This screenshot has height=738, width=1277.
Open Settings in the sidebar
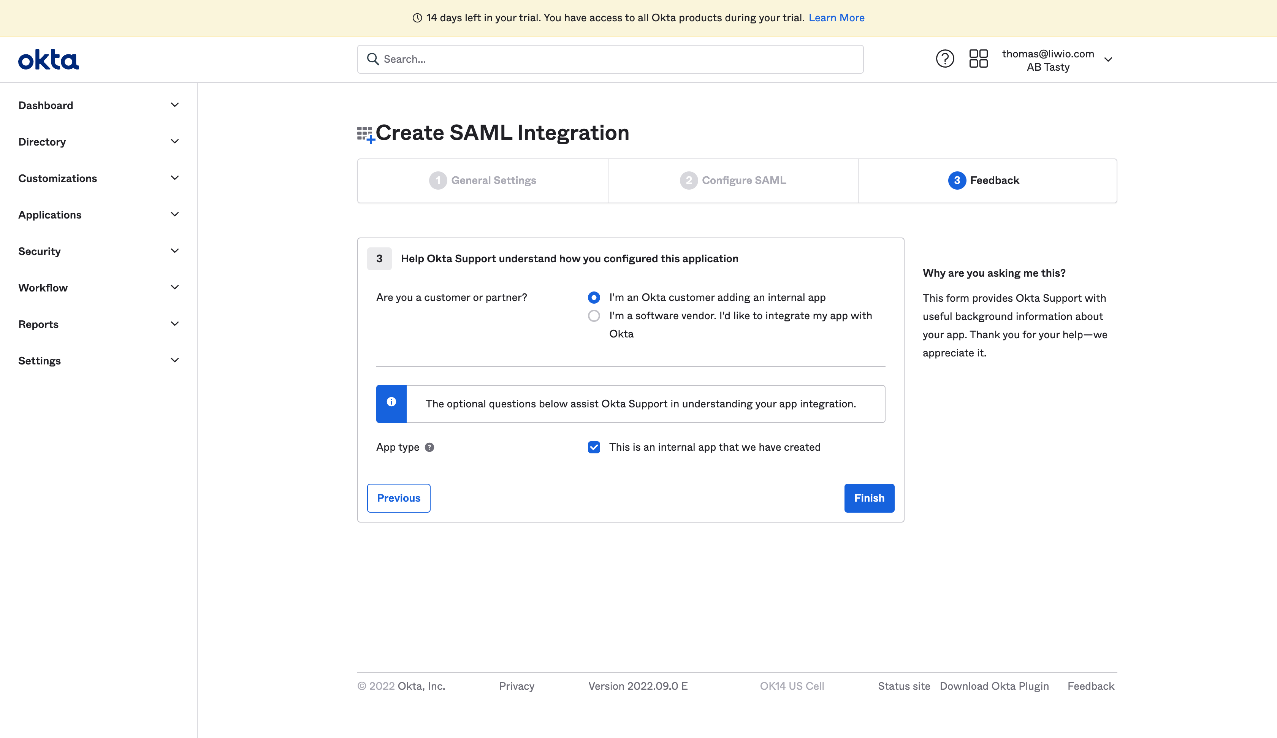[x=39, y=361]
